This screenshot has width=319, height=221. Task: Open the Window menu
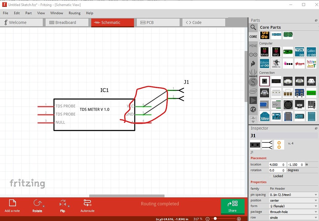point(57,13)
